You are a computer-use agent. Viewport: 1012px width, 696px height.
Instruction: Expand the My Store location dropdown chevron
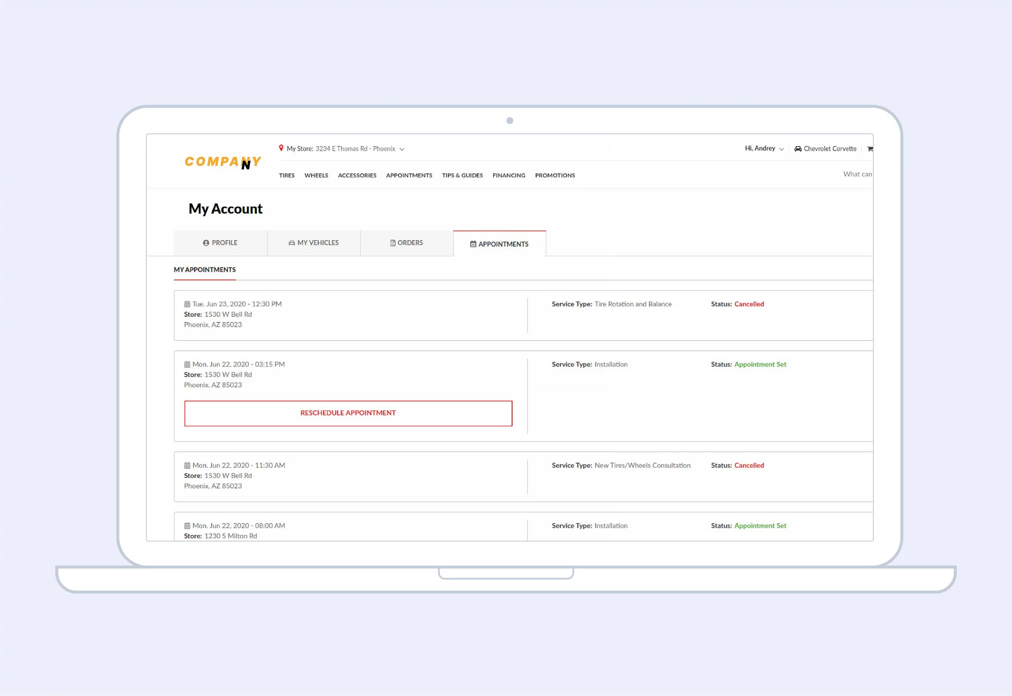[402, 149]
